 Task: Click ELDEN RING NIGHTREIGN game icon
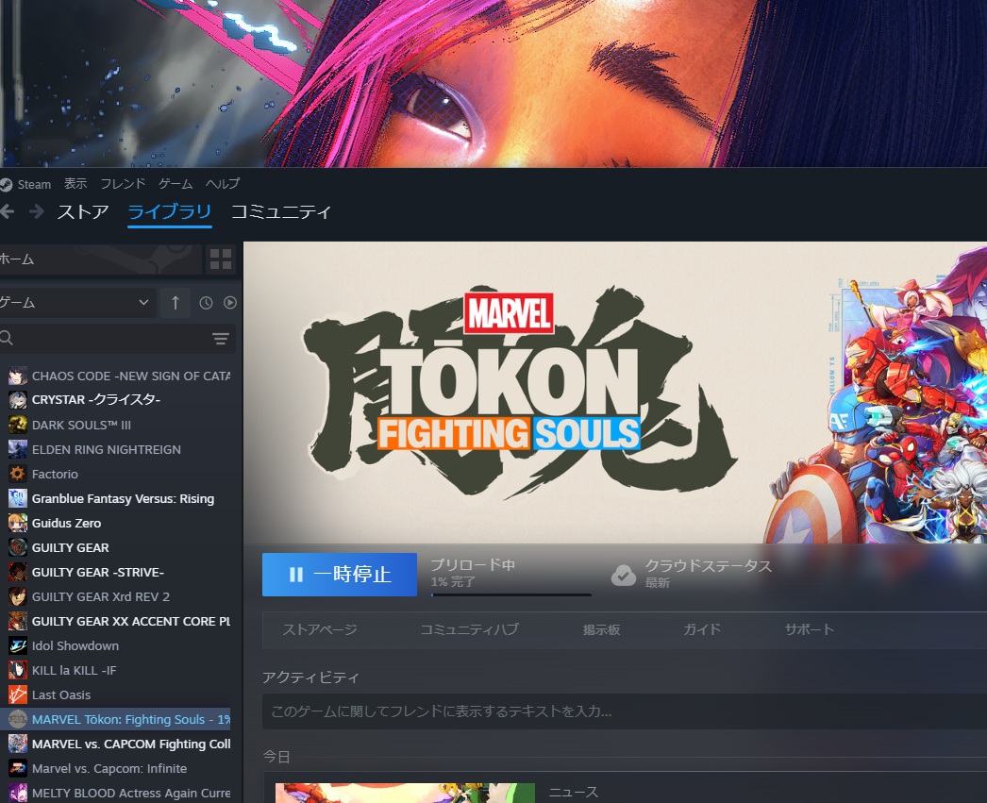(18, 449)
